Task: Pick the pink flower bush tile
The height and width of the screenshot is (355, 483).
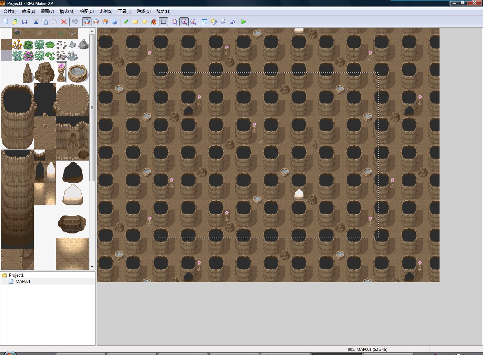Action: tap(28, 56)
